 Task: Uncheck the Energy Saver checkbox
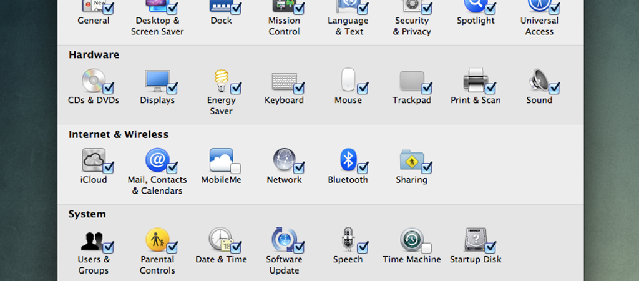tap(235, 88)
